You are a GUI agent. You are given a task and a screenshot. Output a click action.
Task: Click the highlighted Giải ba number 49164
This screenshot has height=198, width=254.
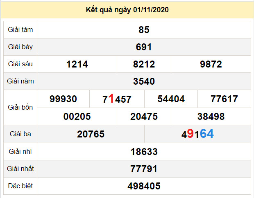point(197,134)
